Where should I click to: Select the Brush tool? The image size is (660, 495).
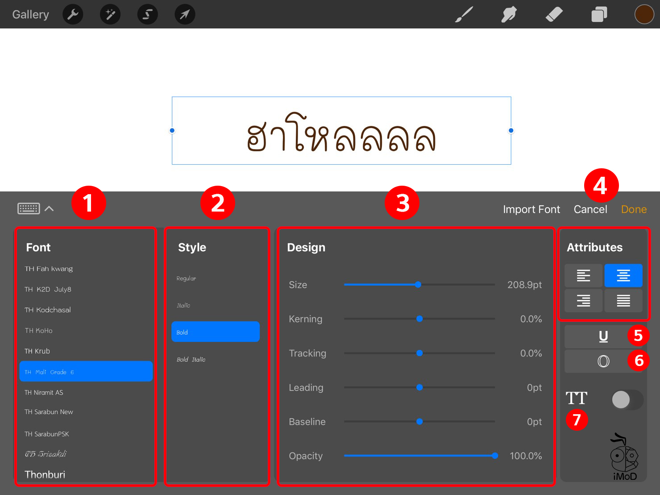(x=464, y=15)
